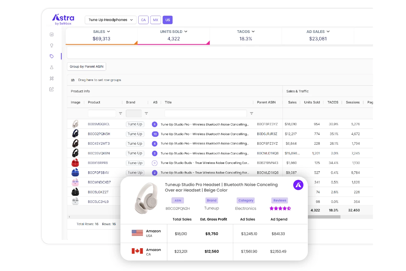Click the ad status badge numbered 10

[x=155, y=134]
